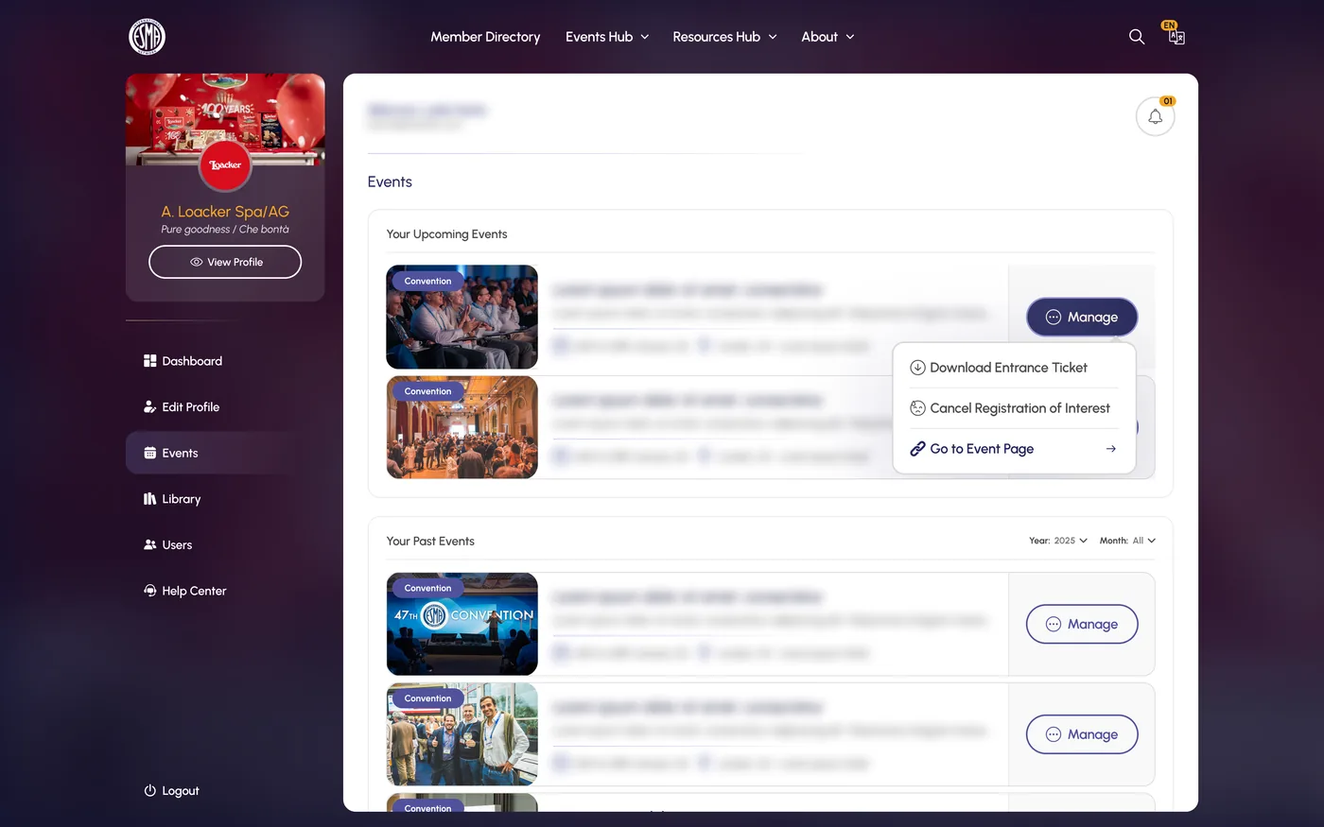
Task: Click Manage for the three men photo event
Action: coord(1082,734)
